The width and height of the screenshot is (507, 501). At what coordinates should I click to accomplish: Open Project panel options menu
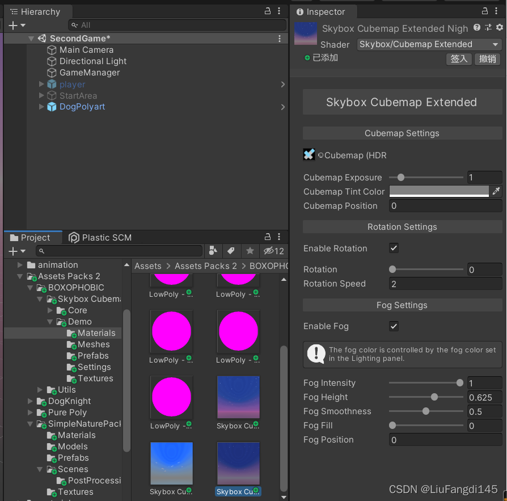[x=279, y=237]
